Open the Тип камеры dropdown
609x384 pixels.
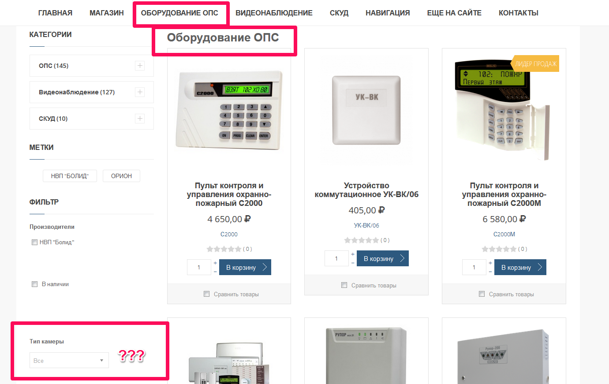(x=69, y=360)
